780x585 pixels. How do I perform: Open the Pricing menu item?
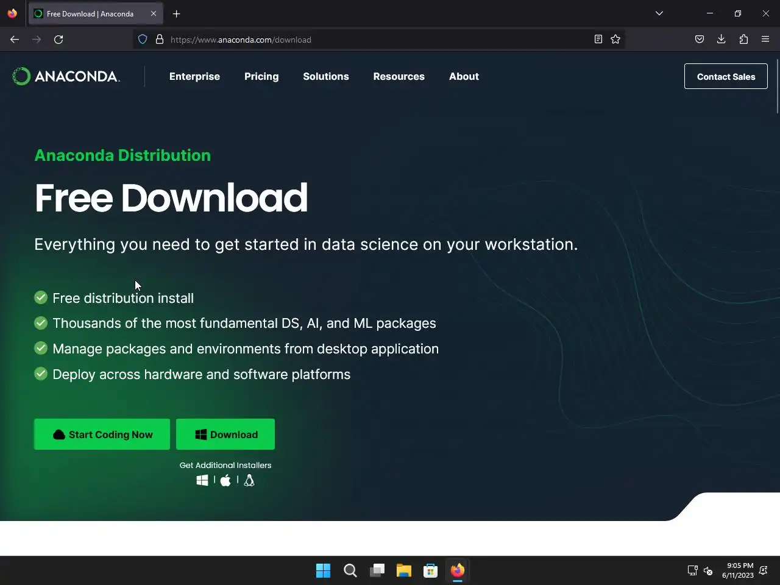(261, 76)
